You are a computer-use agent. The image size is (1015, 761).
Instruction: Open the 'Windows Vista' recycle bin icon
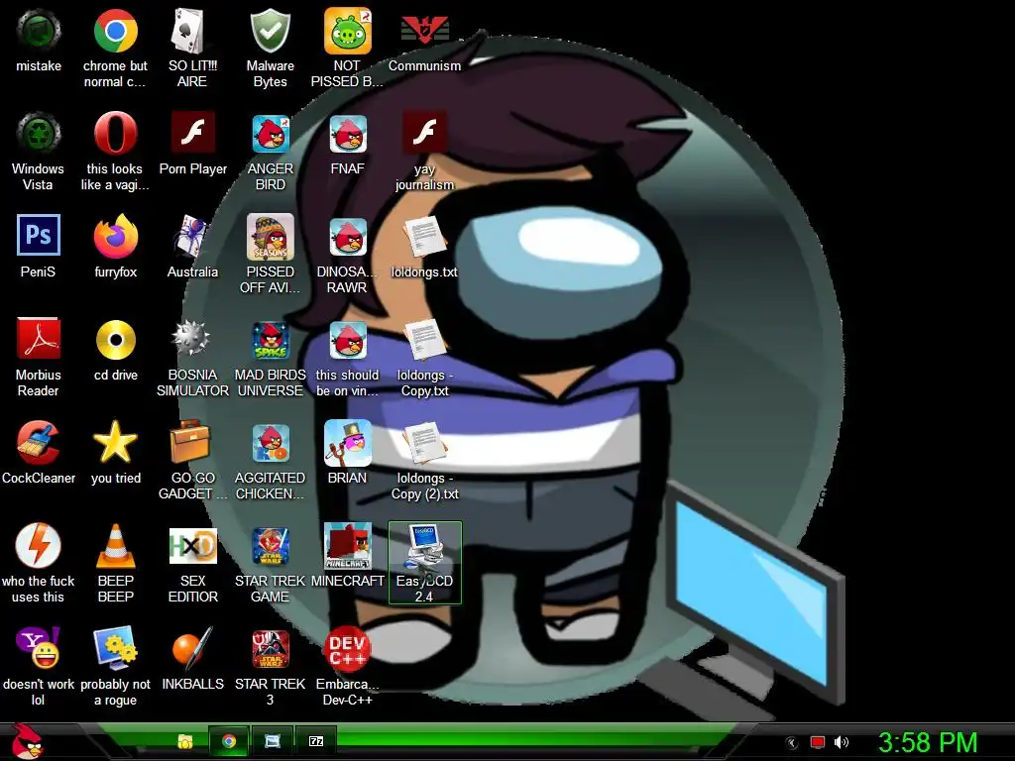39,134
